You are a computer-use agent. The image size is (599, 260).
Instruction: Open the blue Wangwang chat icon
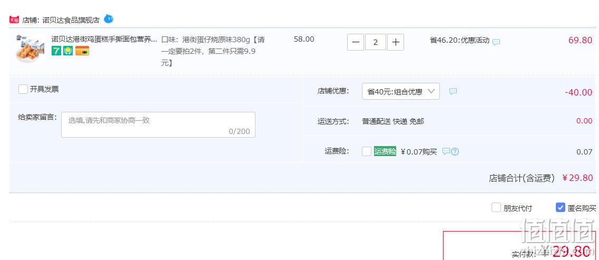pos(109,19)
